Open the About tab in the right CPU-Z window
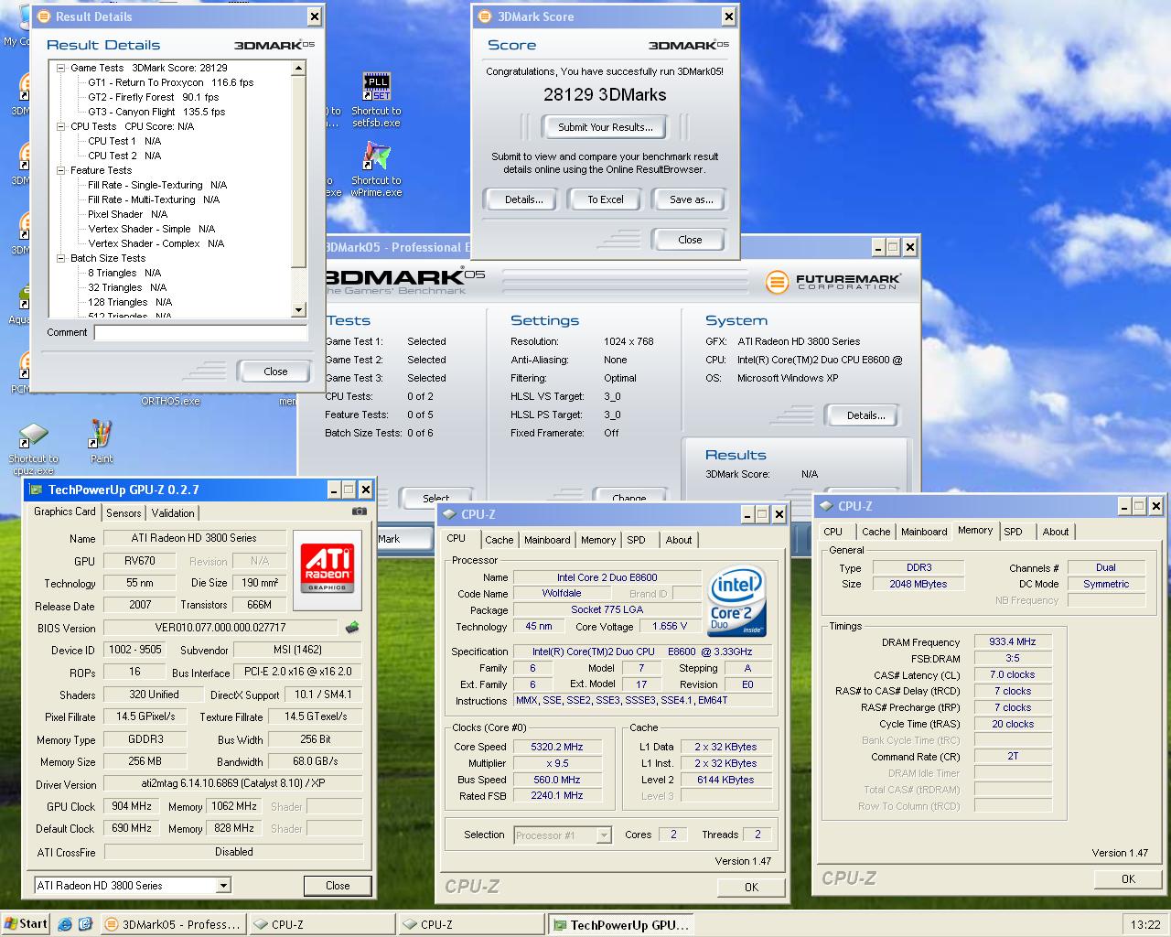 tap(1056, 532)
